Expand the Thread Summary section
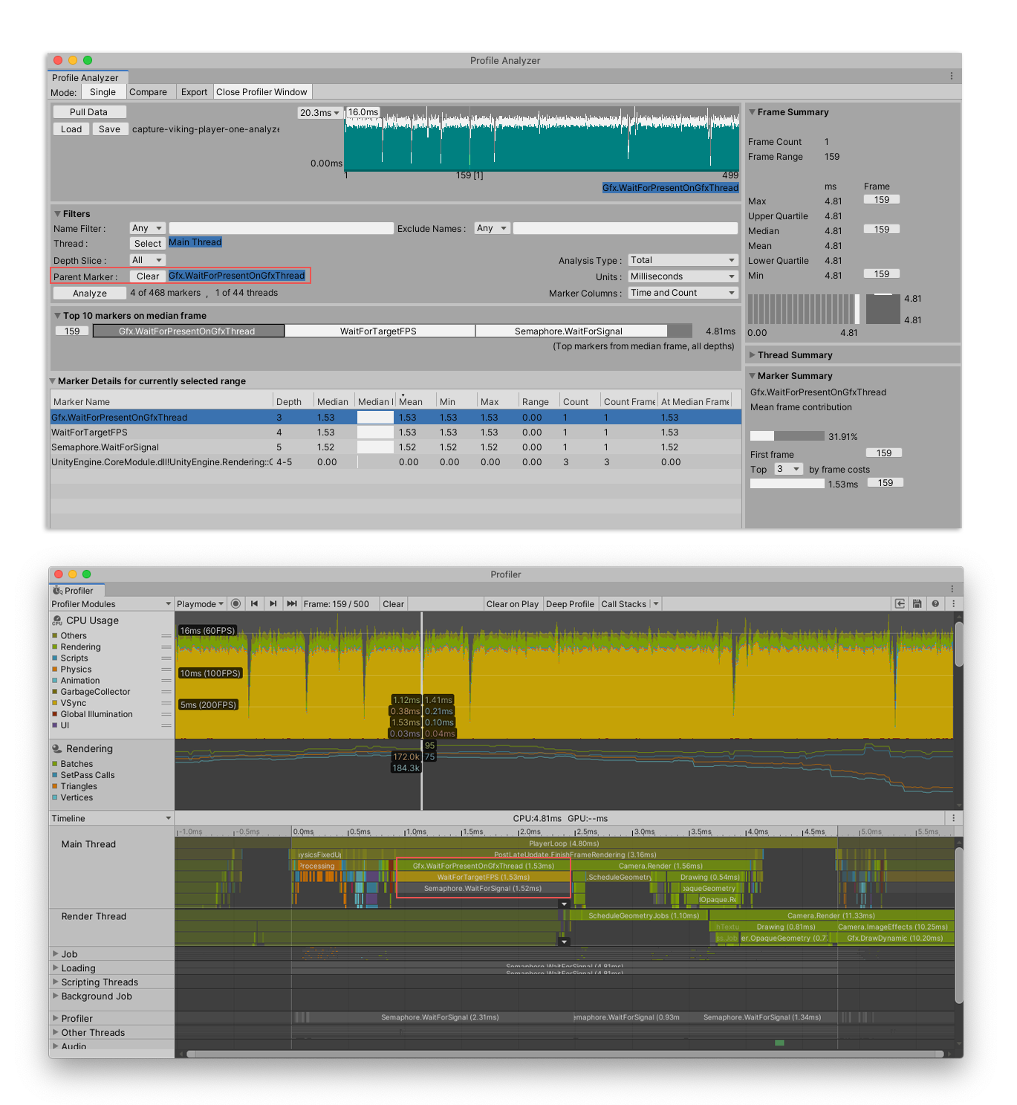 pos(794,355)
